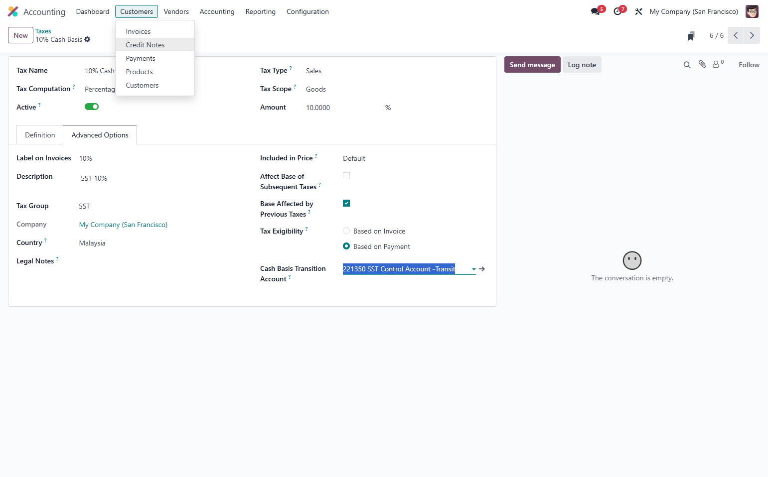Follow this tax record
Image resolution: width=768 pixels, height=477 pixels.
(749, 65)
